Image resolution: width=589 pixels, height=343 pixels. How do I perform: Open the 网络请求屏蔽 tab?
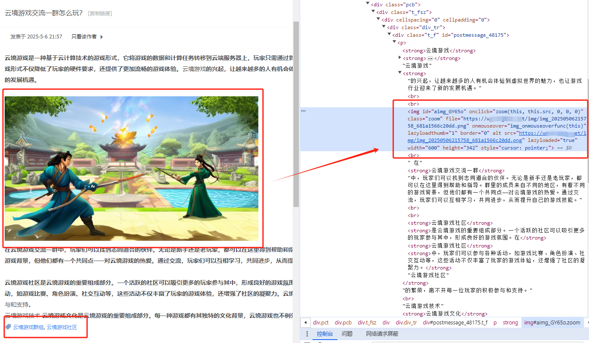point(382,334)
